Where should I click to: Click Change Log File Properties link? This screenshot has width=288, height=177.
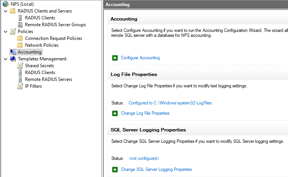point(145,113)
